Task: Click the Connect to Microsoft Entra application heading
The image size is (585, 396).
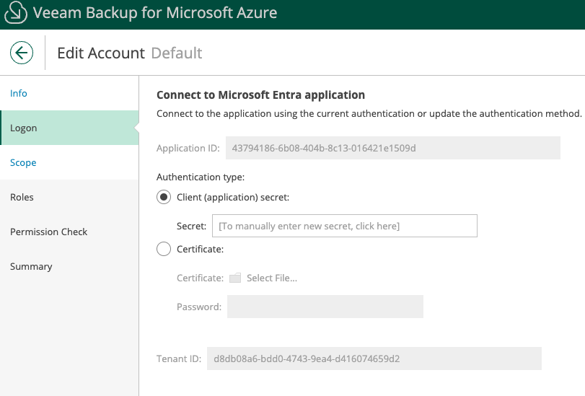Action: click(x=260, y=94)
